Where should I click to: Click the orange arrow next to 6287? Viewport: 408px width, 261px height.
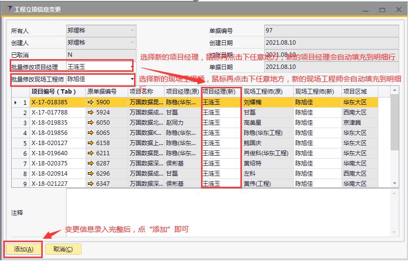90,163
